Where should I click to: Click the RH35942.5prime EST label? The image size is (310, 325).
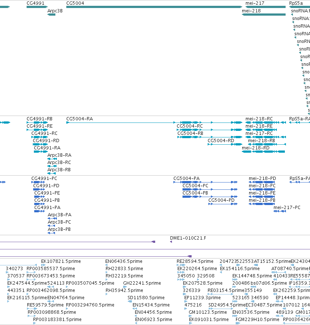(124, 290)
